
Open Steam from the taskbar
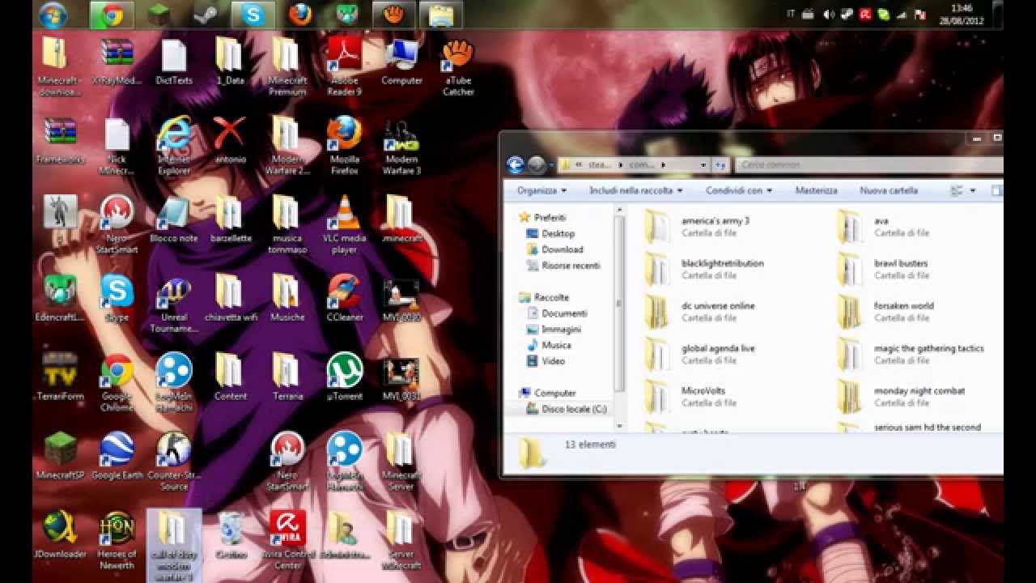206,15
